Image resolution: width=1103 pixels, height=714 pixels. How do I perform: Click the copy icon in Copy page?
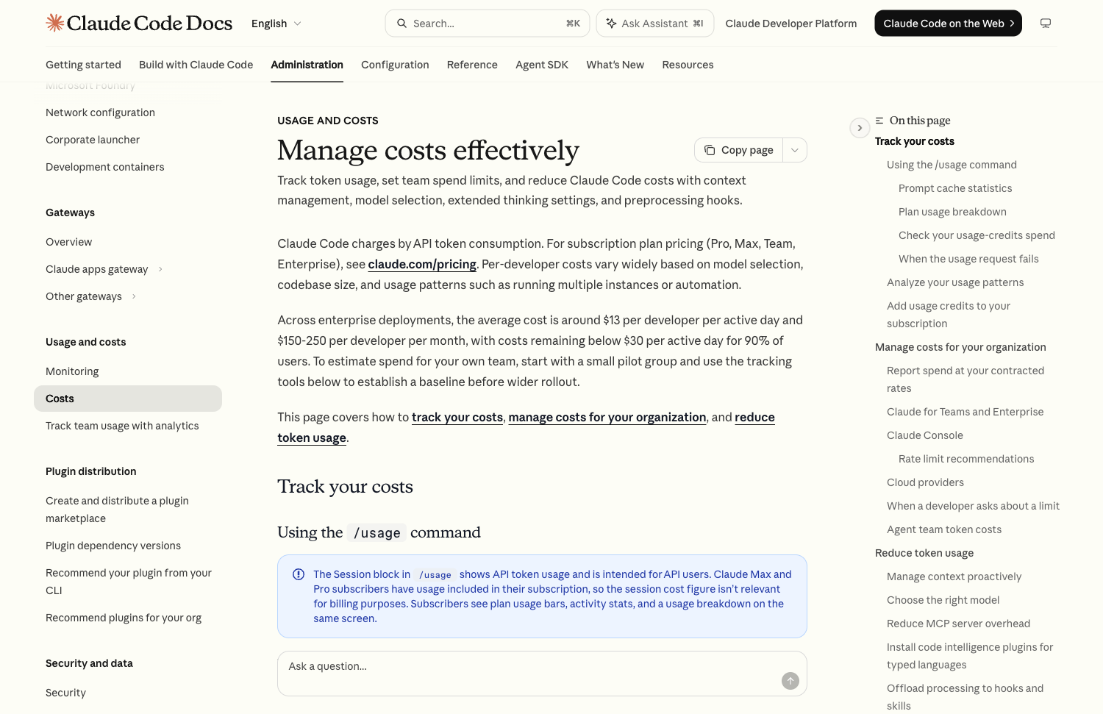click(710, 150)
